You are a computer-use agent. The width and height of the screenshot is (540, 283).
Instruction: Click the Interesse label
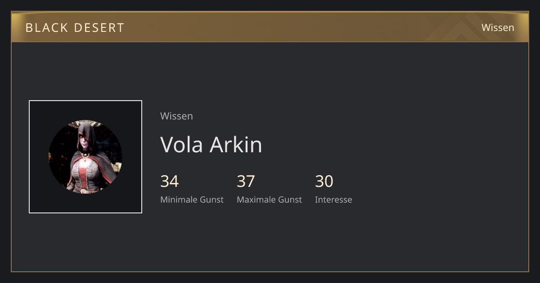tap(333, 199)
